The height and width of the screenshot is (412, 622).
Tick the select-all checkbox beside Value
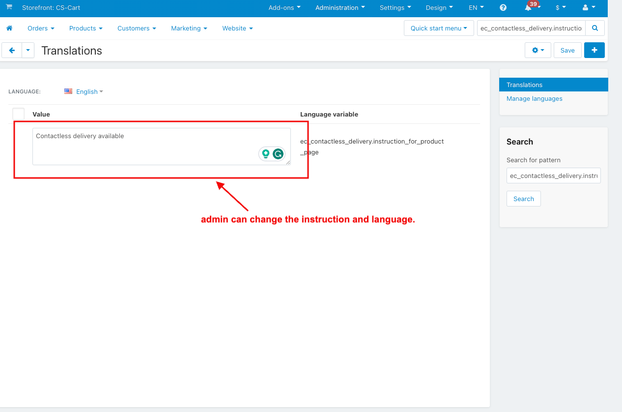click(x=18, y=114)
